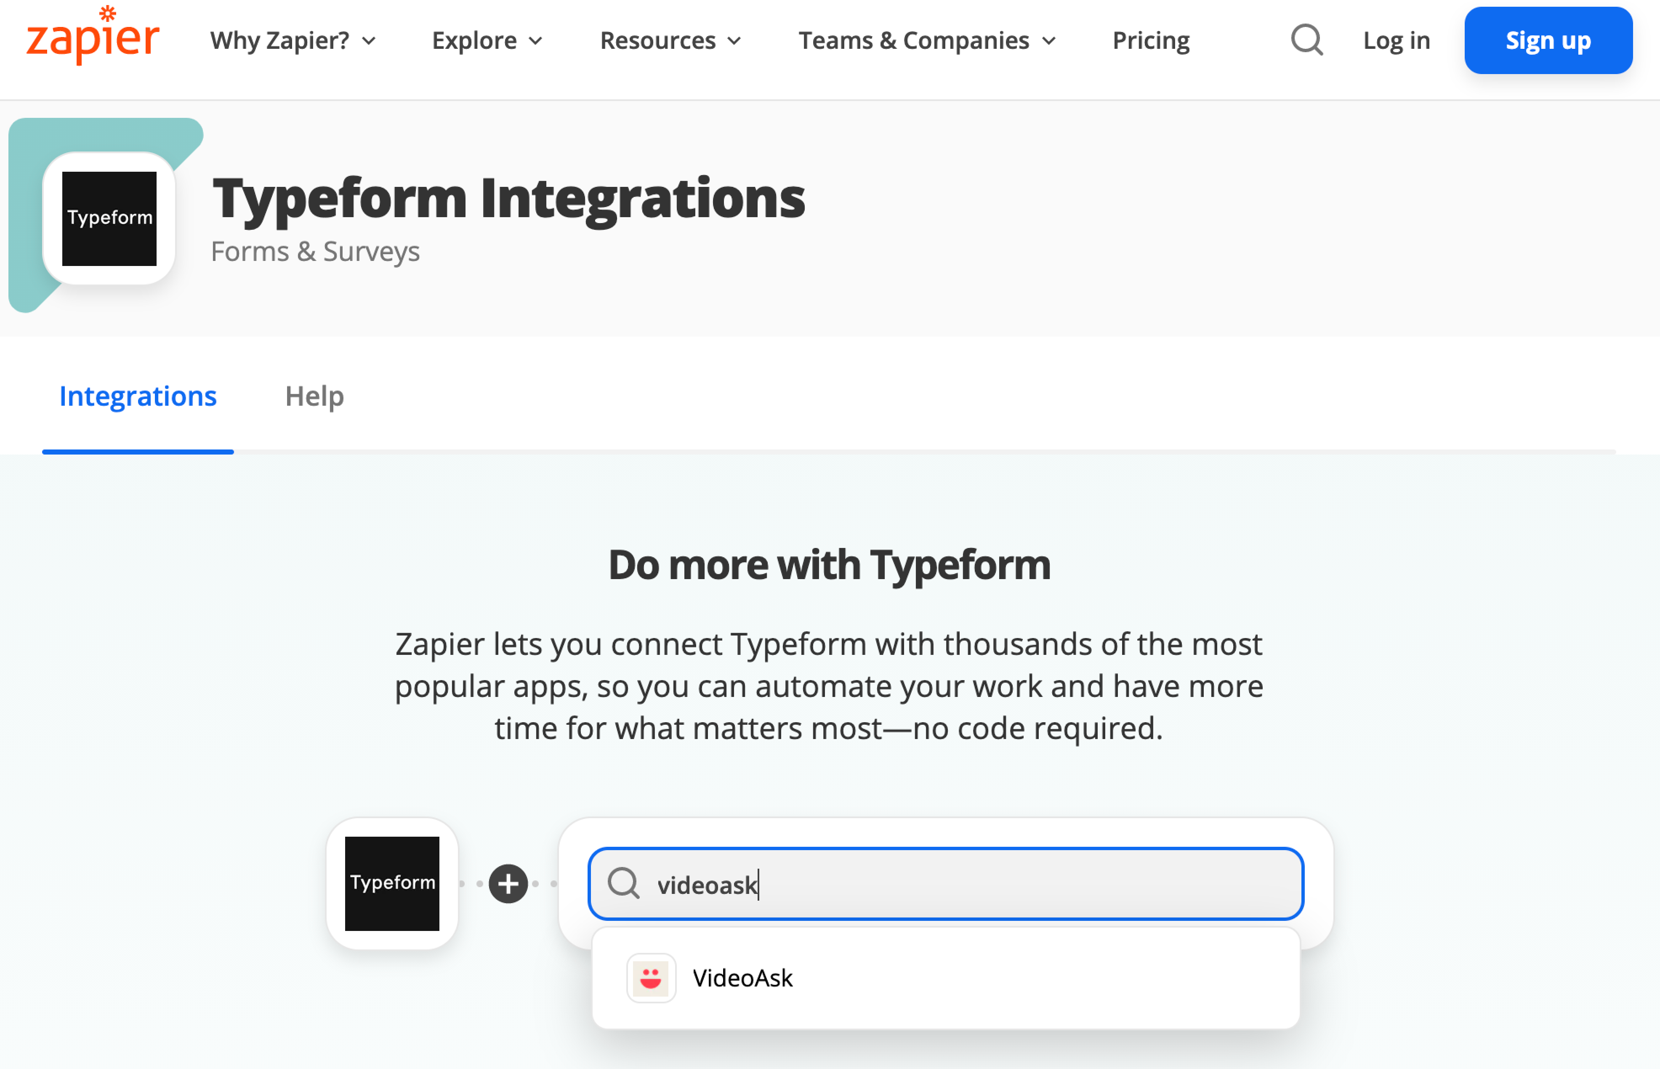This screenshot has width=1660, height=1069.
Task: Open the Teams & Companies dropdown
Action: (927, 40)
